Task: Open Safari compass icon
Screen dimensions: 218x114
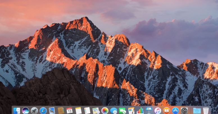Action: click(x=43, y=111)
